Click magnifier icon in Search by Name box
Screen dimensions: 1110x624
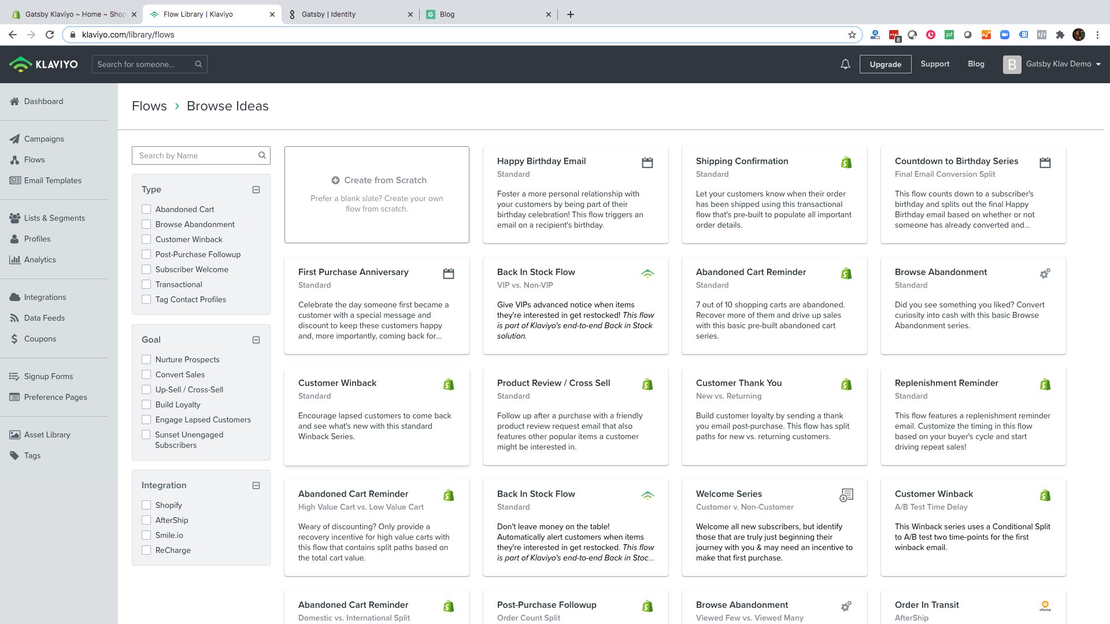pyautogui.click(x=262, y=155)
